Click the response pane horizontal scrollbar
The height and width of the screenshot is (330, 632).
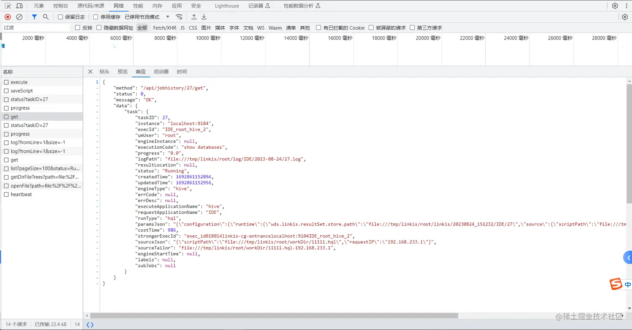tap(274, 316)
